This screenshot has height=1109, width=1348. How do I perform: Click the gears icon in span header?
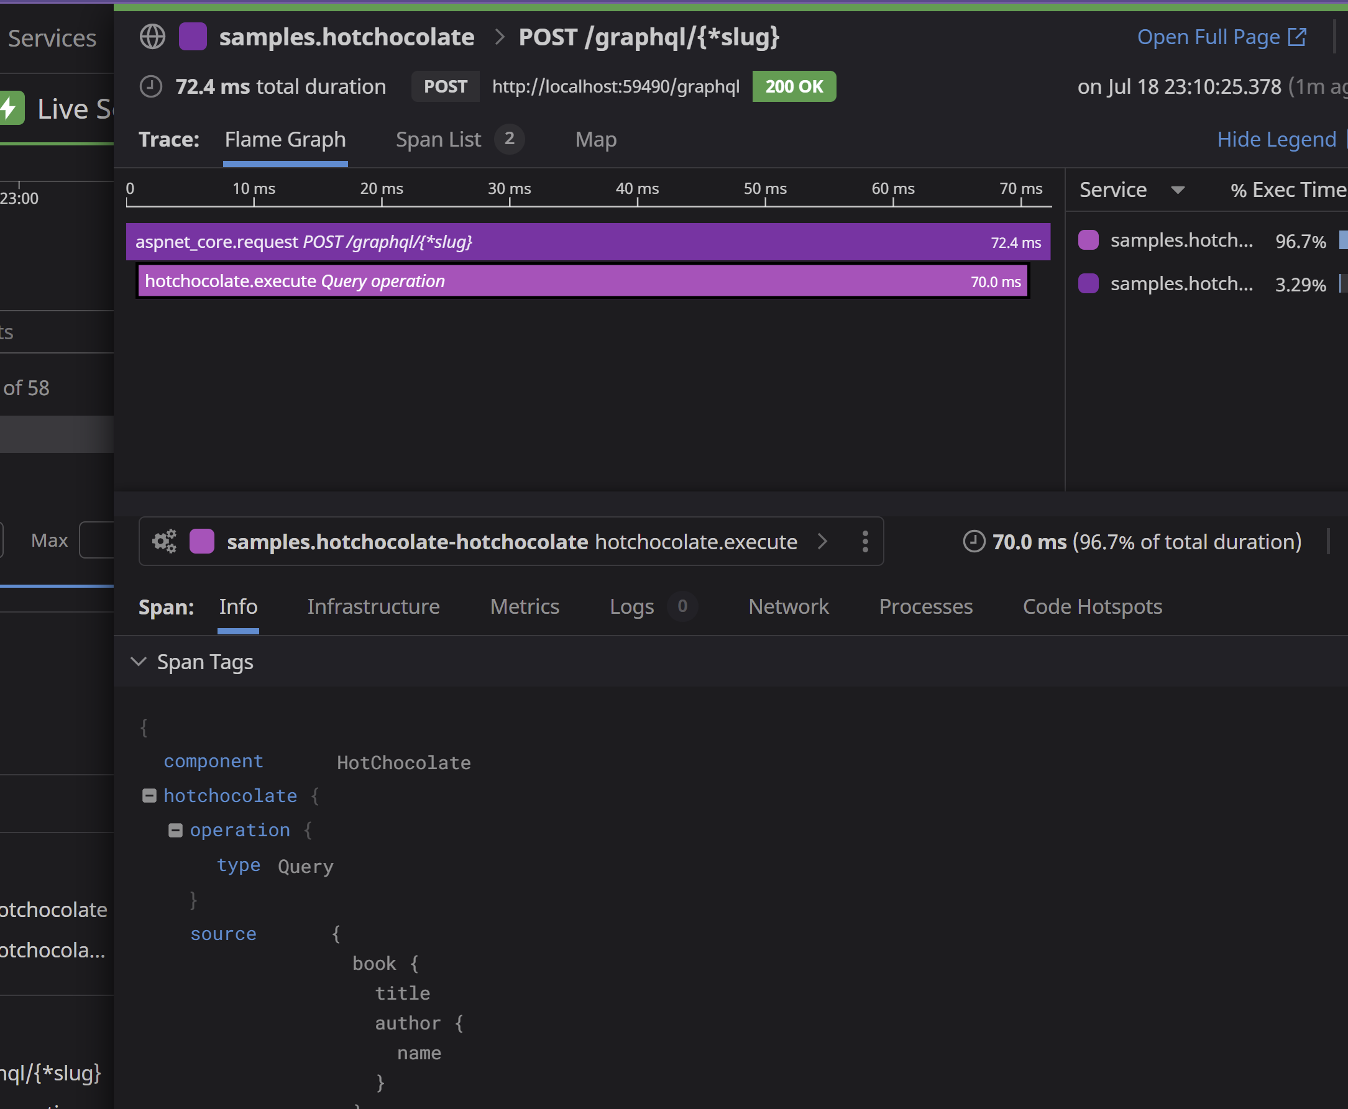[x=164, y=541]
